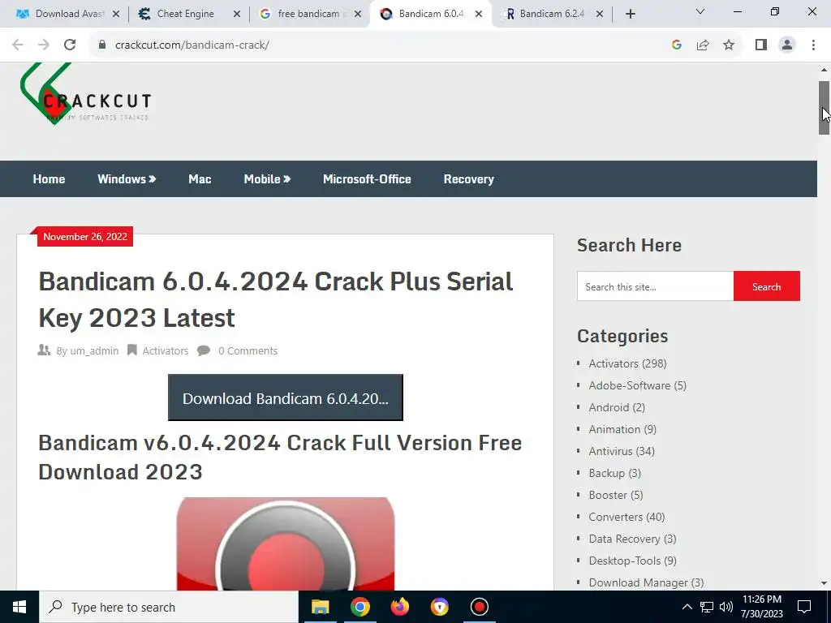Click the taskbar Type here to search box

point(169,607)
